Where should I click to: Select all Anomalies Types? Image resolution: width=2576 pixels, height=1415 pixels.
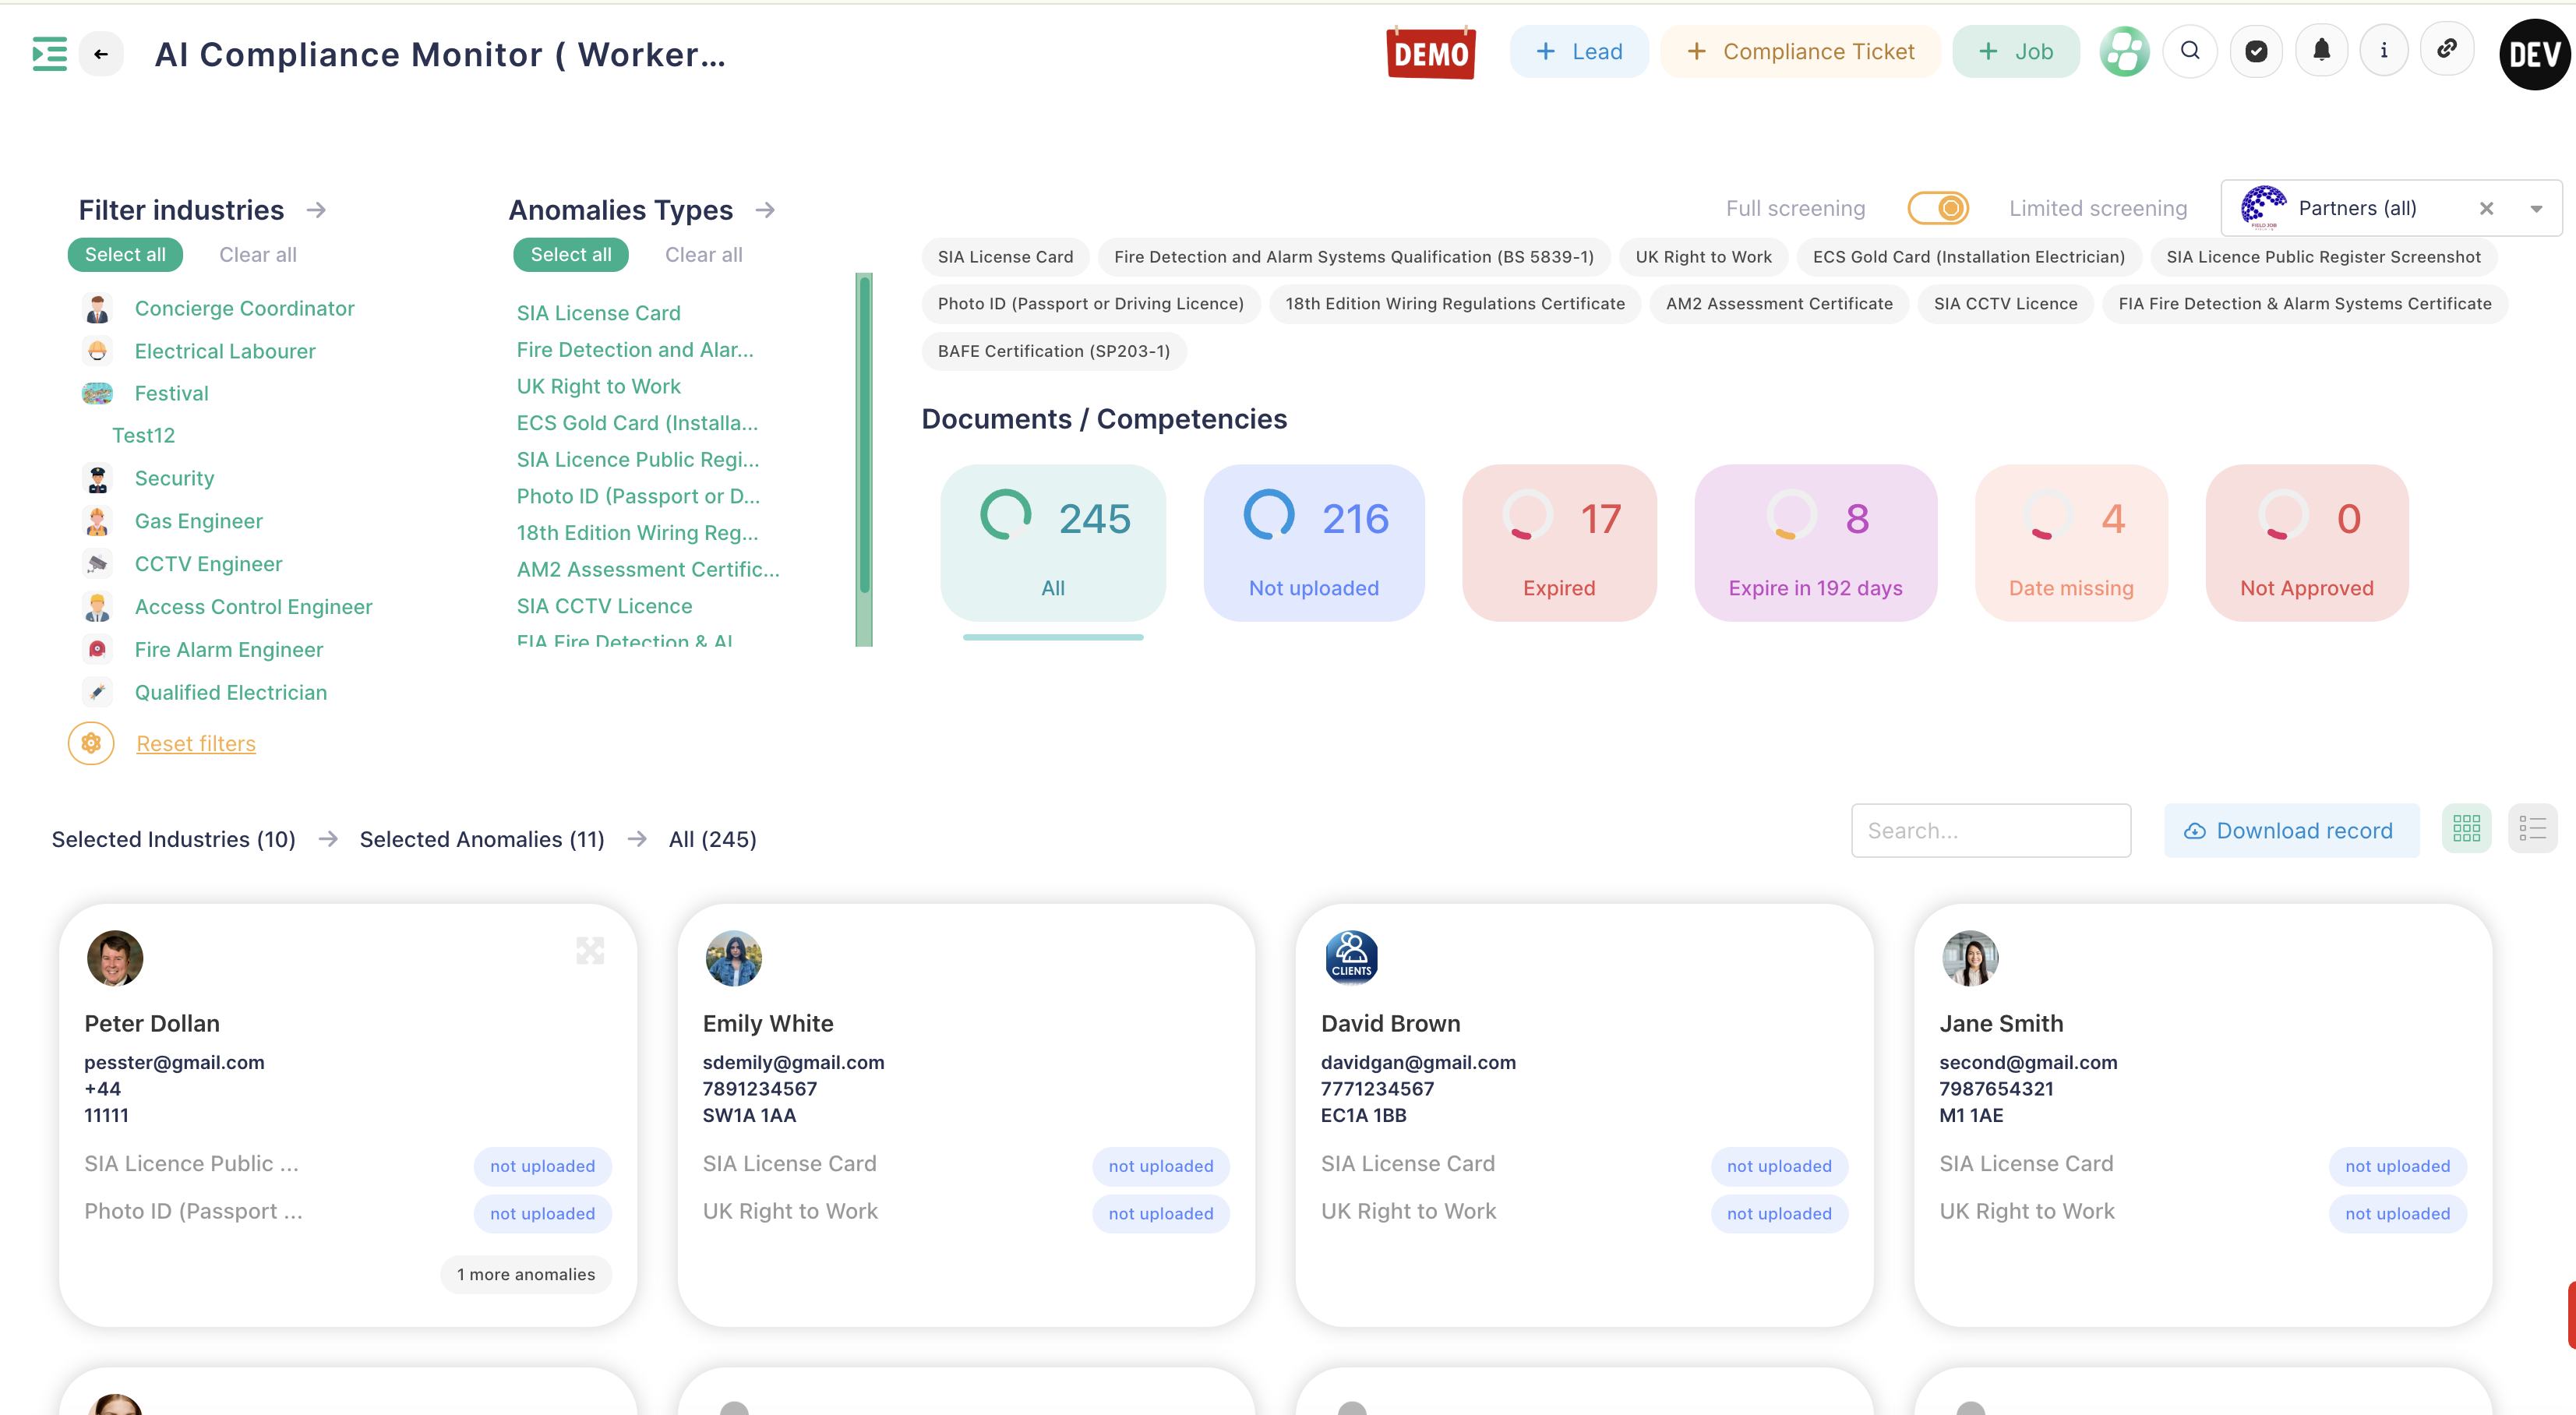571,255
